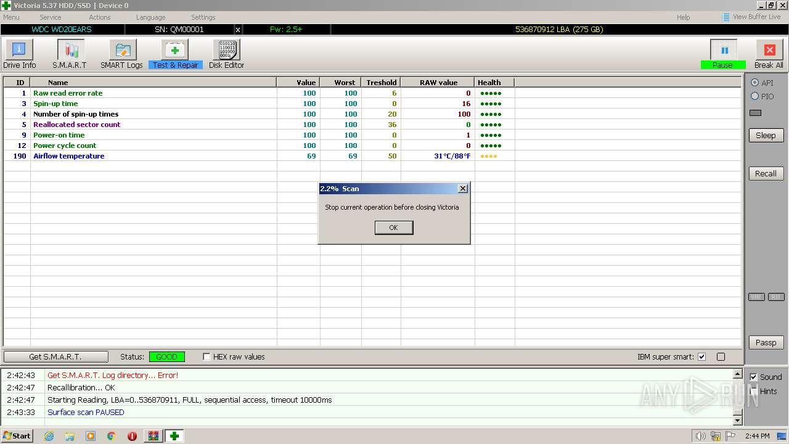Viewport: 789px width, 444px height.
Task: Open the Language menu
Action: 151,17
